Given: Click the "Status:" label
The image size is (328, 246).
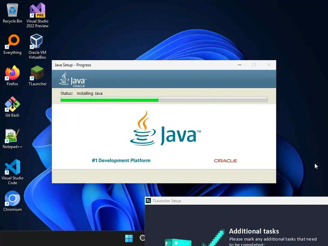Looking at the screenshot, I should click(x=67, y=93).
